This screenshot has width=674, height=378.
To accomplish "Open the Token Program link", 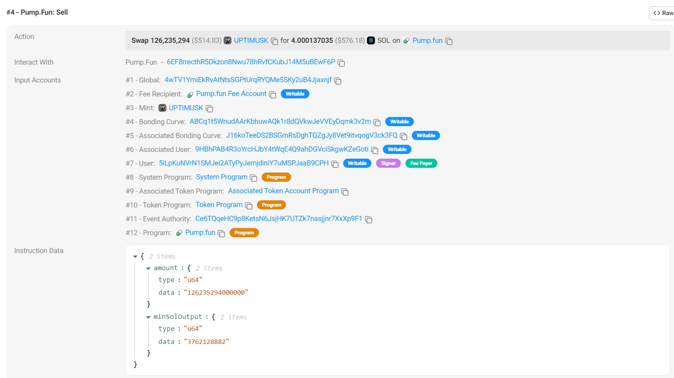I will click(x=219, y=205).
